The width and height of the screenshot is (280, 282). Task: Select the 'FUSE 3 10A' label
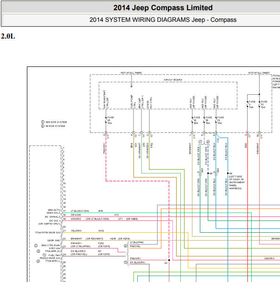pos(252,105)
